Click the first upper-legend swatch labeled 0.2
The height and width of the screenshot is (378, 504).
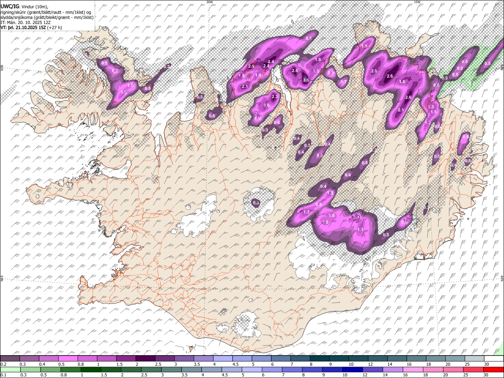10,359
